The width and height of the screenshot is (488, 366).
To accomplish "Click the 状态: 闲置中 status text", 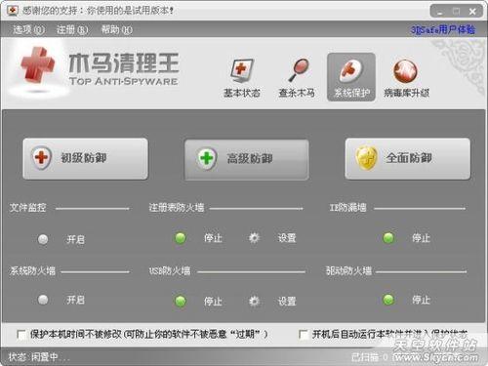I will 38,357.
